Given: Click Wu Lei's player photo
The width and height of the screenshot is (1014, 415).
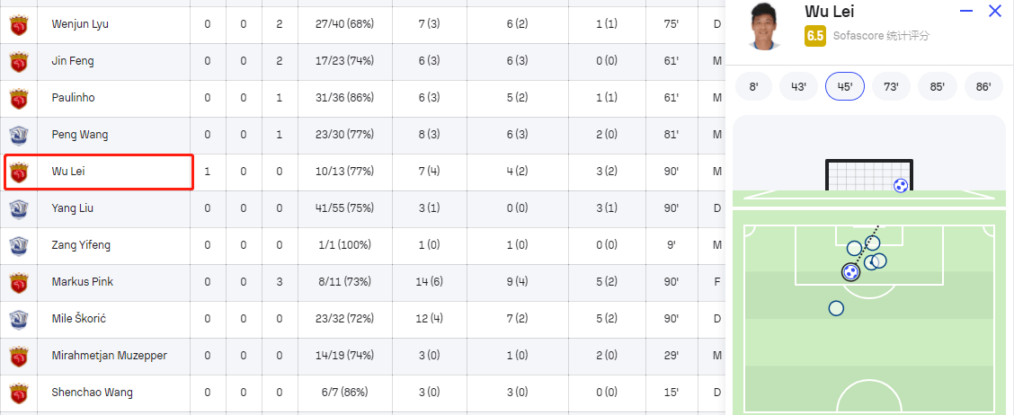Looking at the screenshot, I should pyautogui.click(x=764, y=25).
